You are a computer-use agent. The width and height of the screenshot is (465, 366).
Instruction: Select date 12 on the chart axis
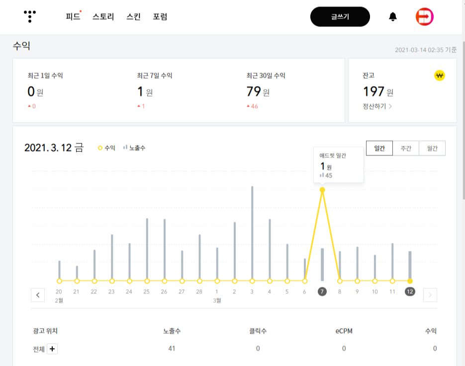[x=410, y=291]
